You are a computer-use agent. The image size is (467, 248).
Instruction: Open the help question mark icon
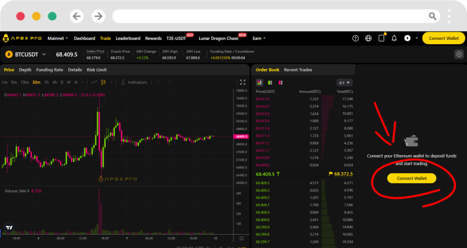tap(356, 38)
